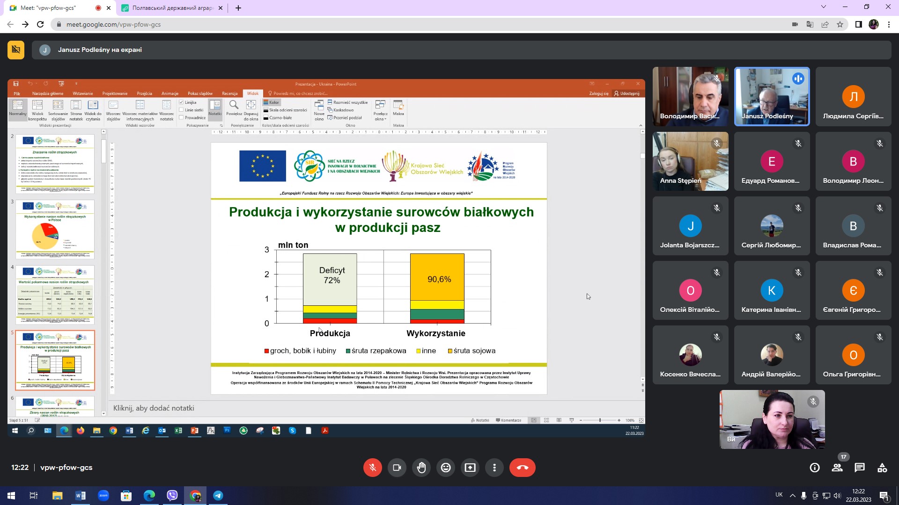Select slide 4 thumbnail Wartość pokarmowa
This screenshot has height=505, width=899.
[55, 295]
